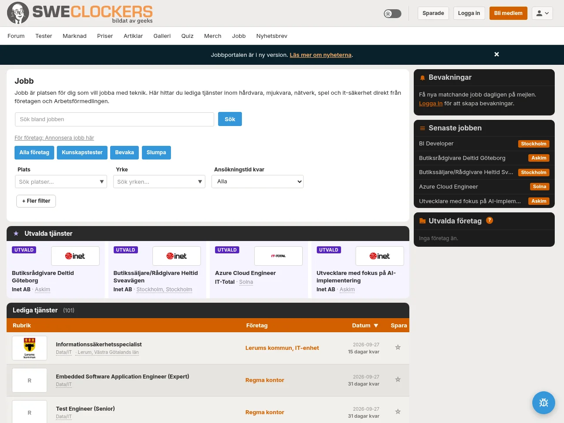Click Solna location on Azure Cloud Engineer card
This screenshot has width=564, height=423.
coord(246,282)
